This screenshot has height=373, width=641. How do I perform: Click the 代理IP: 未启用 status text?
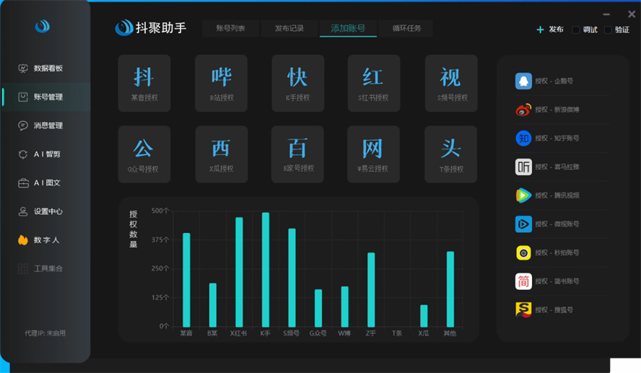pos(45,333)
